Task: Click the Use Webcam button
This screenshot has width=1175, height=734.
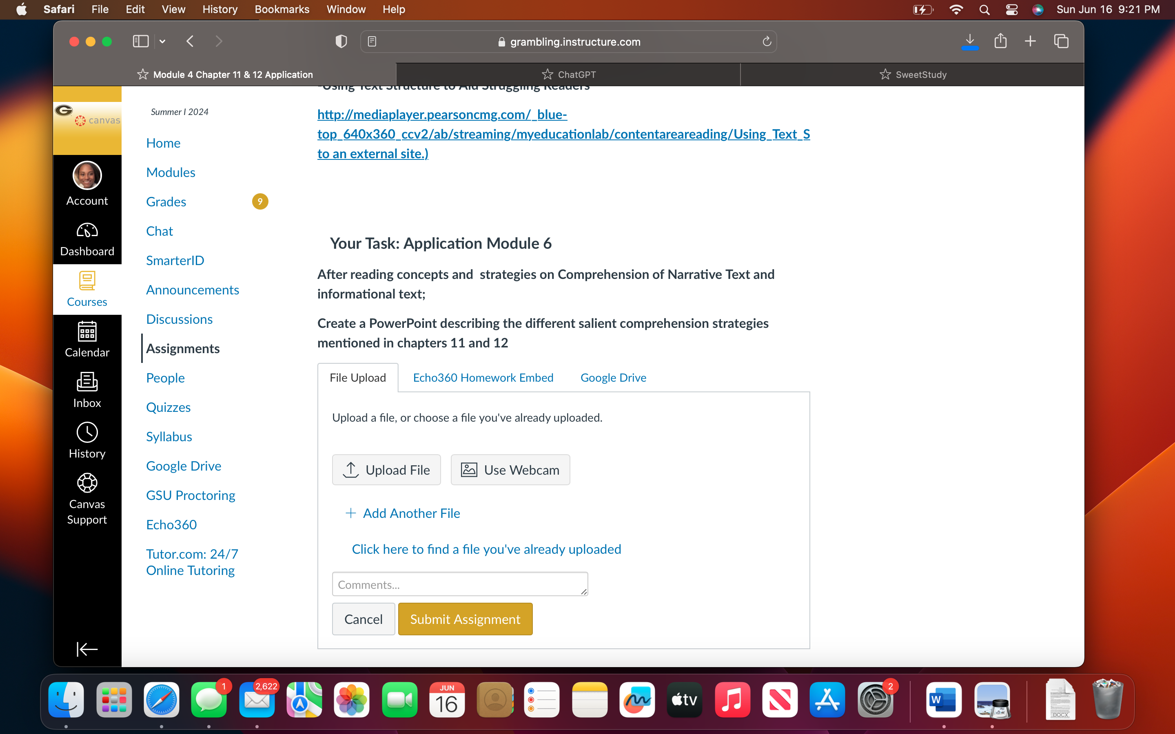Action: (x=510, y=470)
